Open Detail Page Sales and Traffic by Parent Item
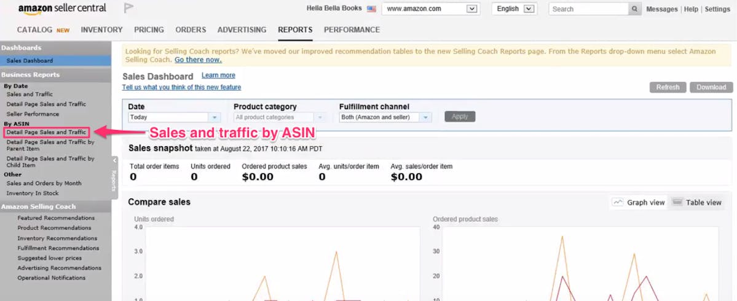Image resolution: width=737 pixels, height=301 pixels. point(50,145)
